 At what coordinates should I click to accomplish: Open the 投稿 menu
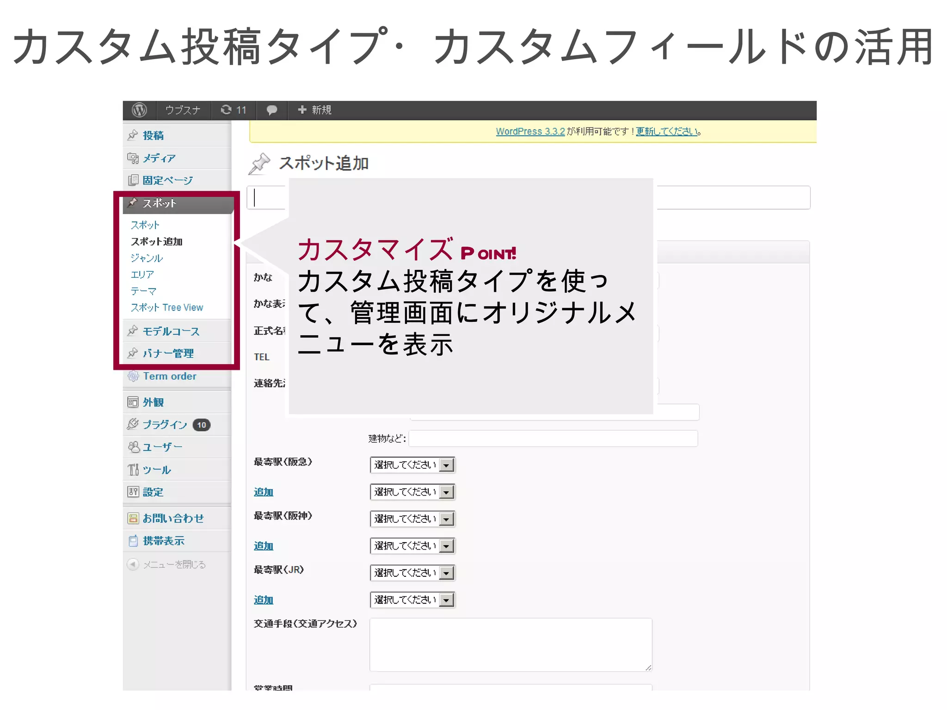[x=153, y=135]
